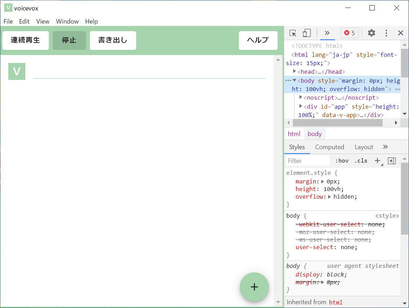Click the VOICEVOX icon in the title bar
Image resolution: width=409 pixels, height=308 pixels.
coord(8,7)
